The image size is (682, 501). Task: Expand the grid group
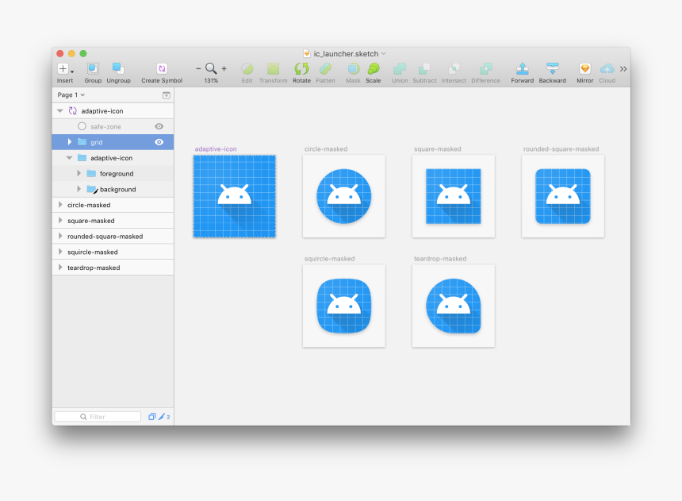(x=70, y=142)
